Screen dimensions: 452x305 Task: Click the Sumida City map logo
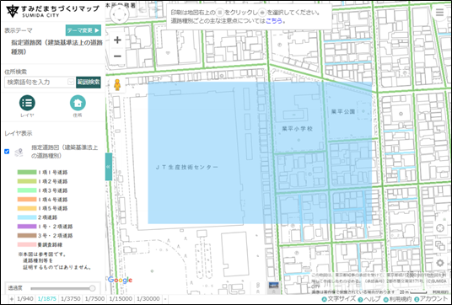(x=53, y=12)
